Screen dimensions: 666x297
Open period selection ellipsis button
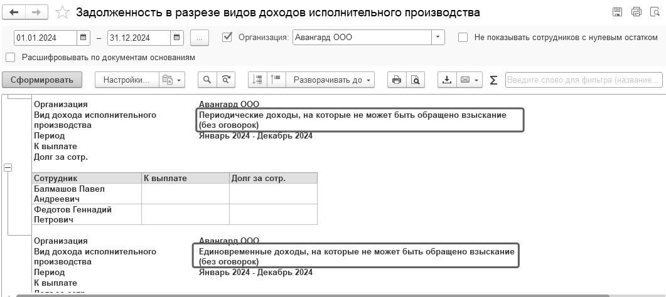point(200,38)
